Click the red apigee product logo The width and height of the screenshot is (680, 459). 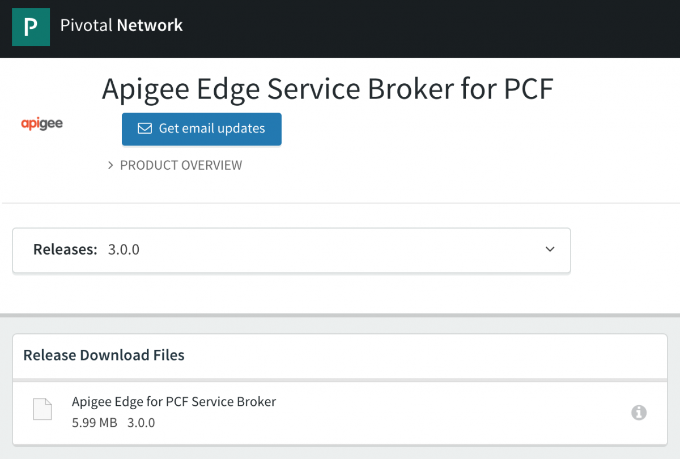pyautogui.click(x=42, y=123)
